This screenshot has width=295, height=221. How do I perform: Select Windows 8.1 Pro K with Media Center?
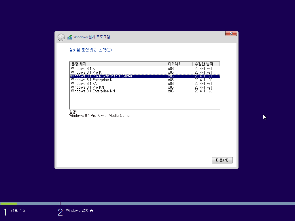pyautogui.click(x=145, y=76)
